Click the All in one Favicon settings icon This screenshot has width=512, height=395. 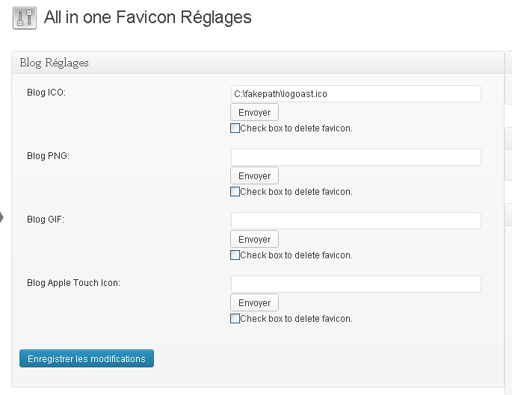point(25,18)
